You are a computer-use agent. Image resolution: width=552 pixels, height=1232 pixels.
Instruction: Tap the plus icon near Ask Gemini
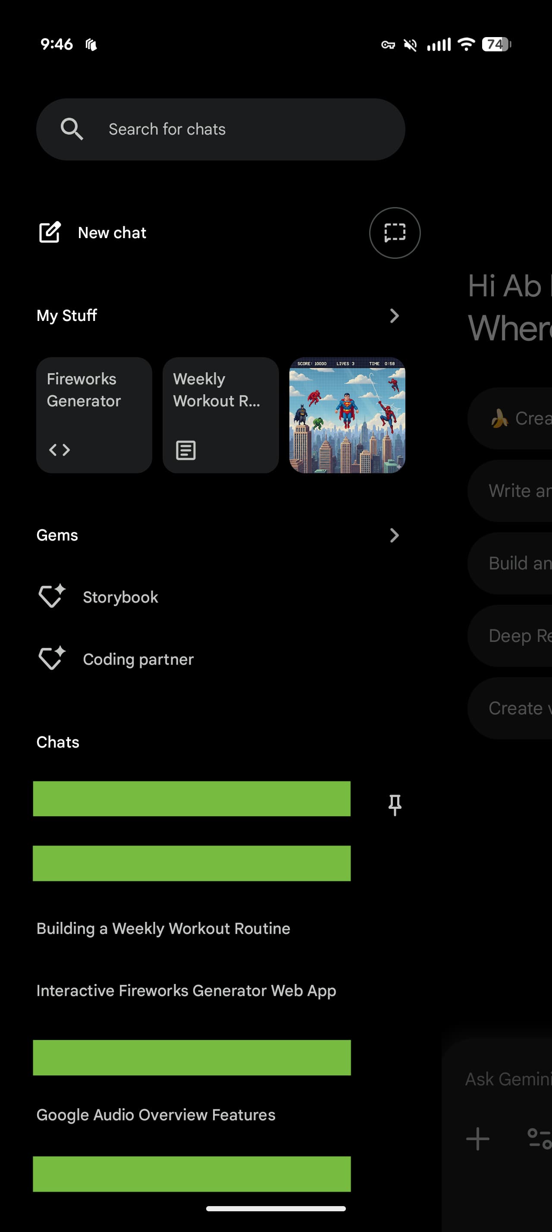(x=477, y=1139)
